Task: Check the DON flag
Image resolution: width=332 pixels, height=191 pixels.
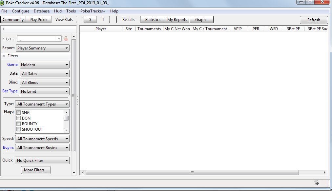Action: click(x=19, y=118)
